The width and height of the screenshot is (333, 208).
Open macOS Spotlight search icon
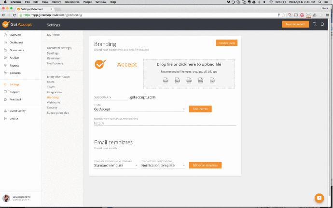click(320, 2)
